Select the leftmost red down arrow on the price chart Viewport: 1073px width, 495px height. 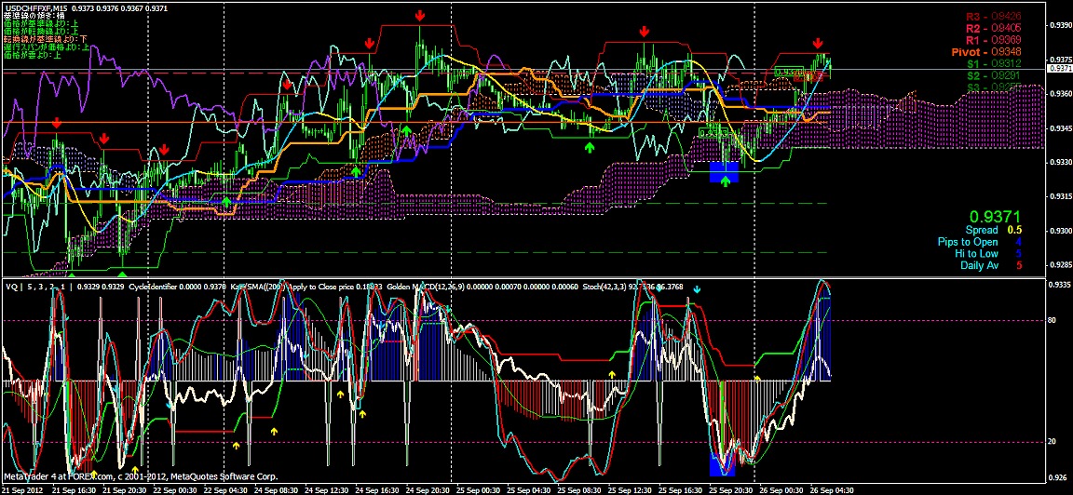click(x=58, y=123)
